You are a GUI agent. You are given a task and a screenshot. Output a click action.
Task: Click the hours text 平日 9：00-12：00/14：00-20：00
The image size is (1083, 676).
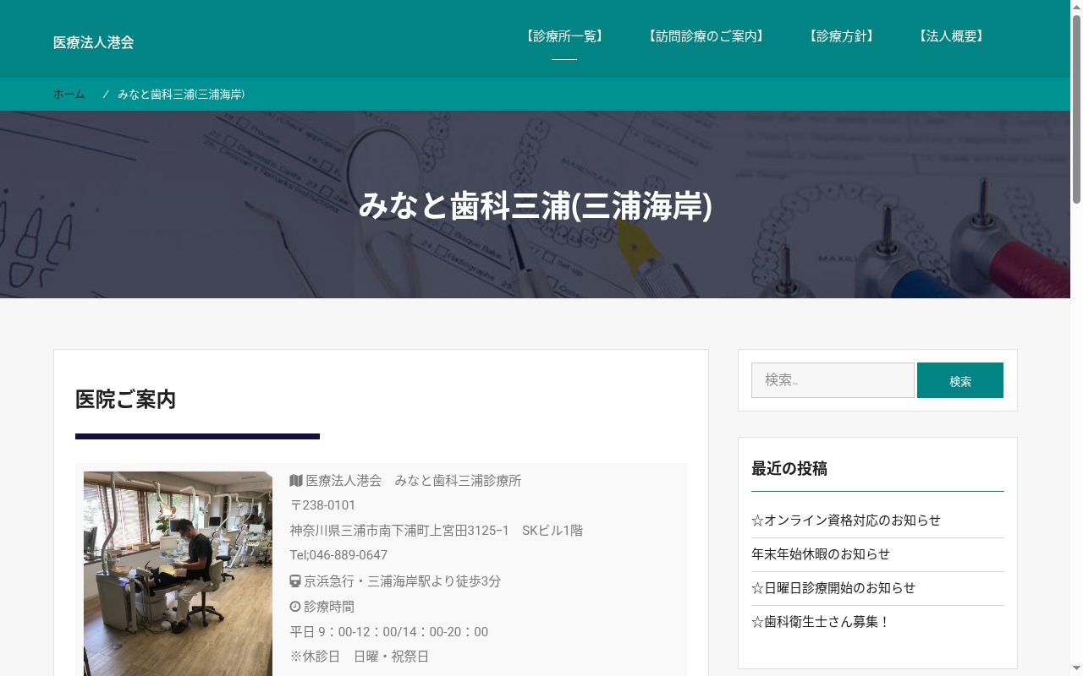[389, 632]
